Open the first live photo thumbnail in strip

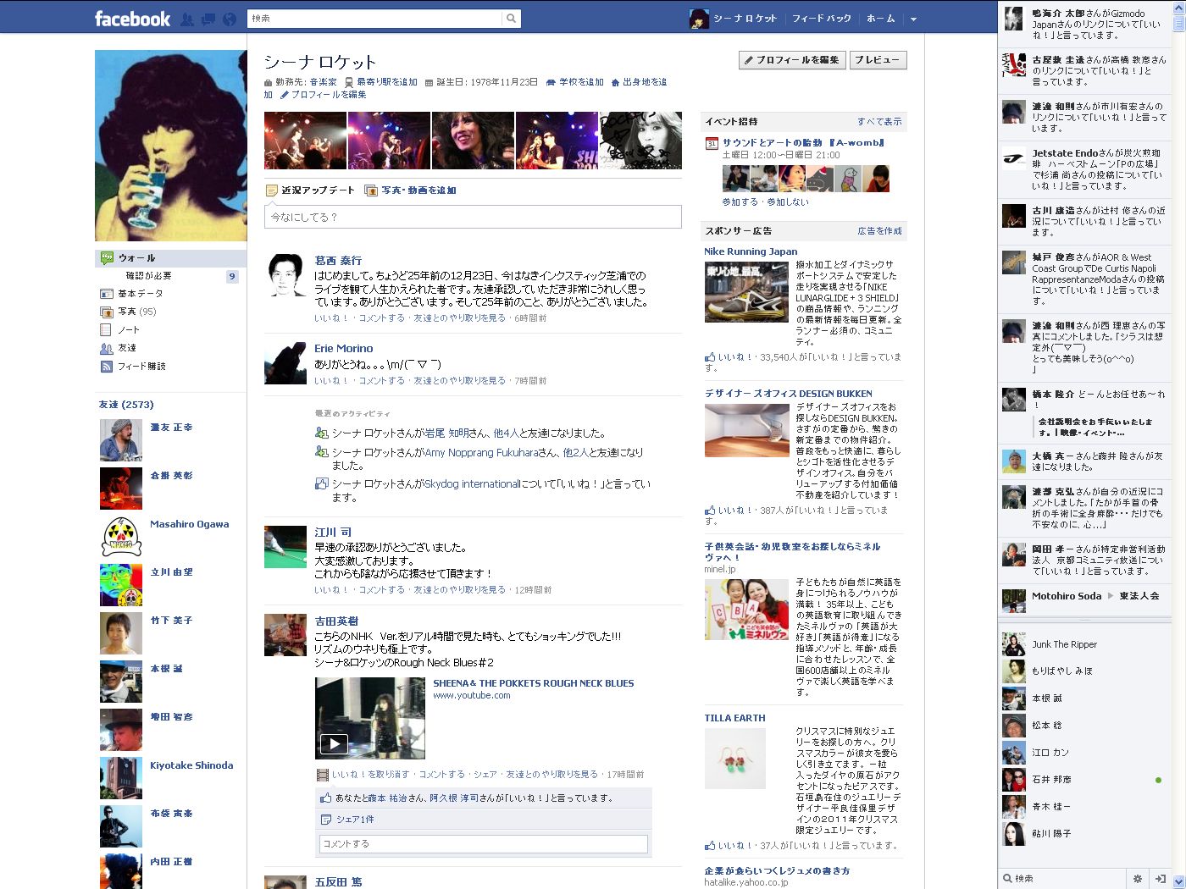click(x=305, y=141)
